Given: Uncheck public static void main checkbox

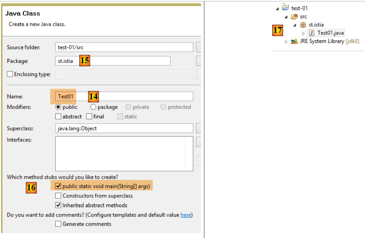Looking at the screenshot, I should point(58,186).
